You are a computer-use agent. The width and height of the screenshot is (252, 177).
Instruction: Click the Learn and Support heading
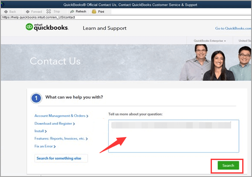[x=104, y=28]
